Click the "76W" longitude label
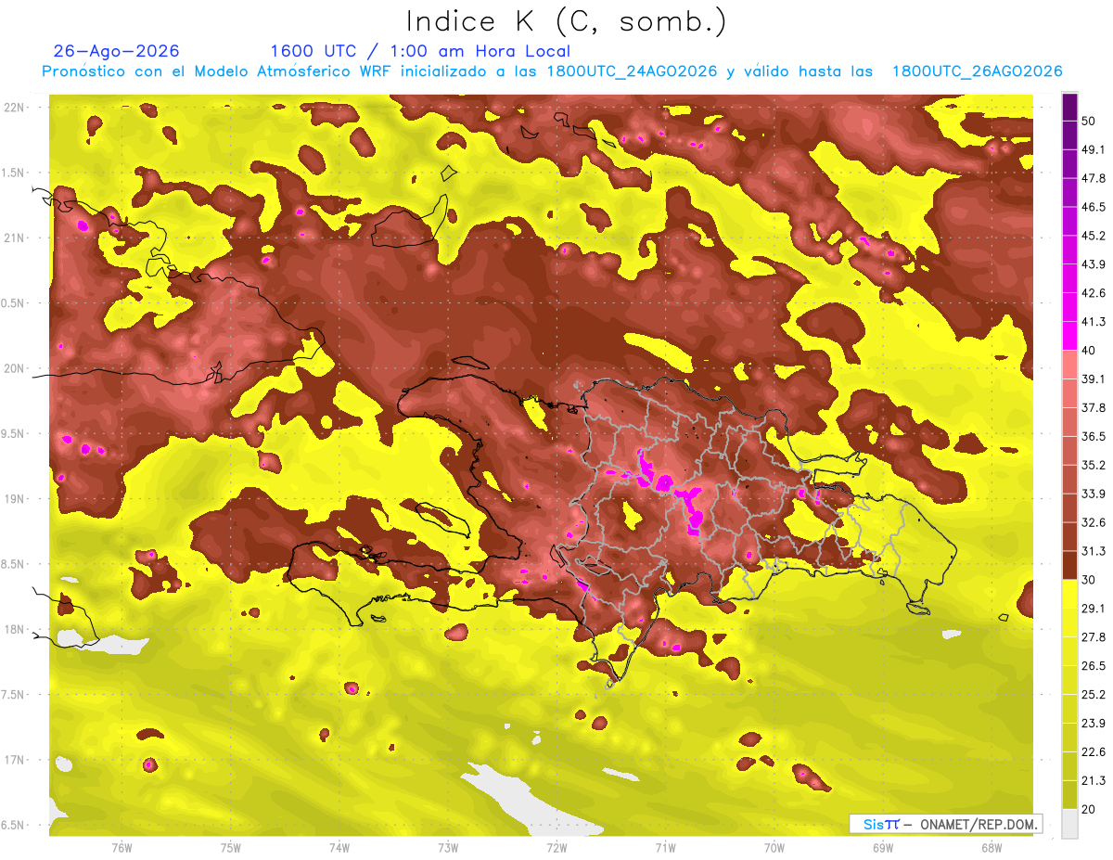Viewport: 1113px width, 860px height. point(122,847)
